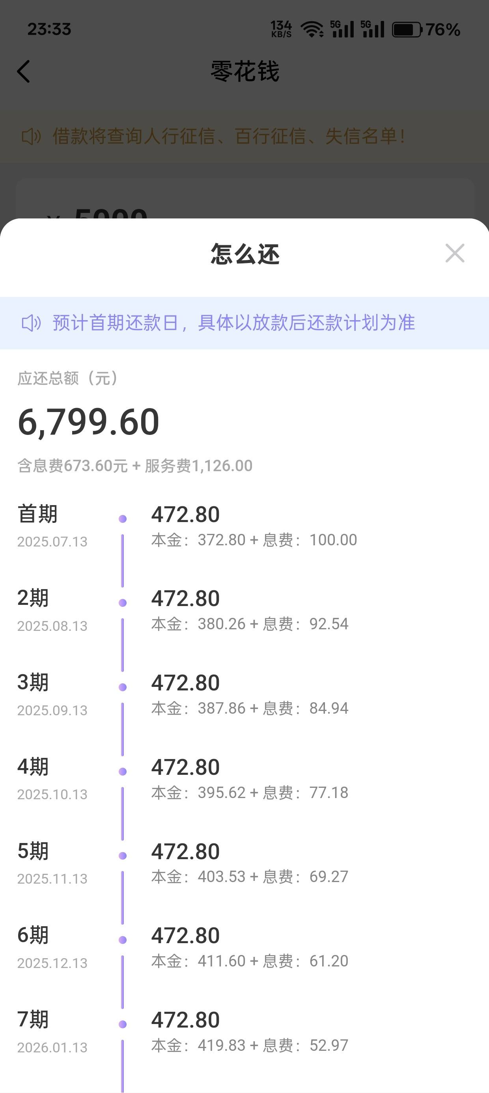Tap 本金：387.86 + 息费：84.94
The height and width of the screenshot is (1093, 489).
coord(250,709)
